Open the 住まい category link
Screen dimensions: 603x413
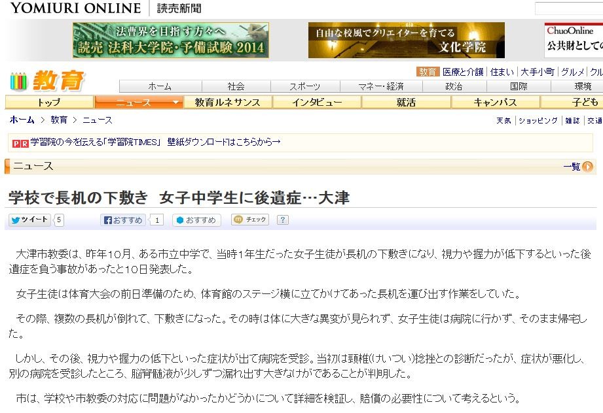(502, 72)
